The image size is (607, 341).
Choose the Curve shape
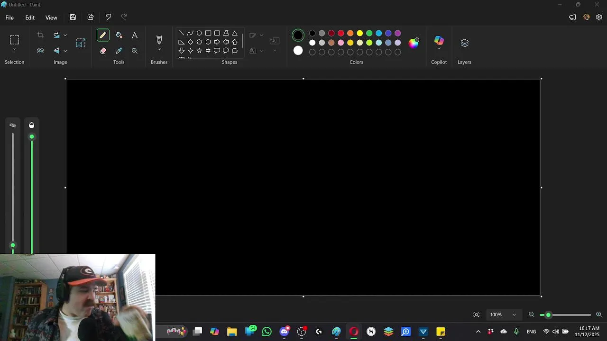coord(190,33)
